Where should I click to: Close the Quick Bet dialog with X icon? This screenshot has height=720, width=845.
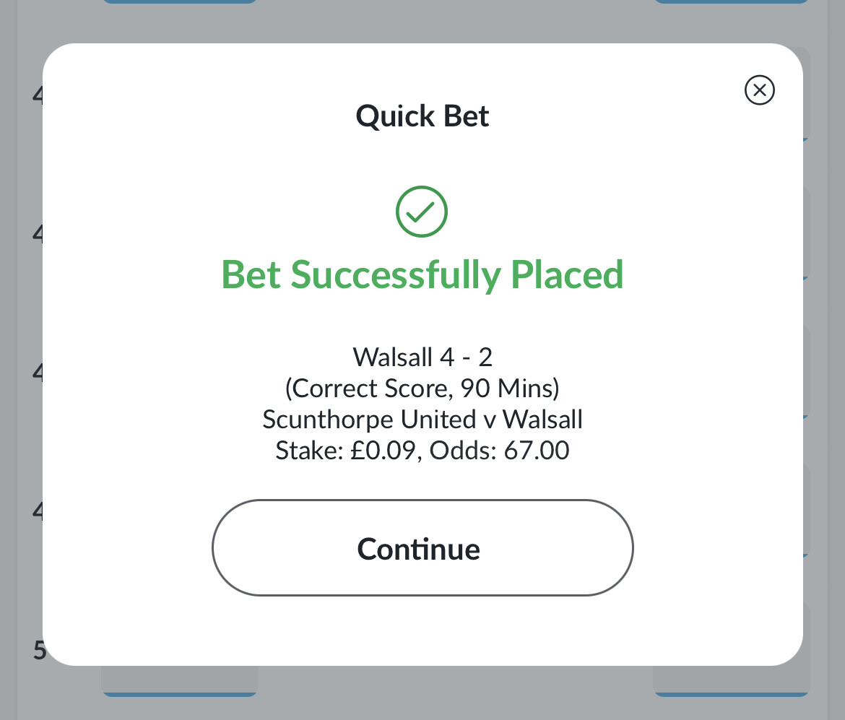pyautogui.click(x=759, y=90)
